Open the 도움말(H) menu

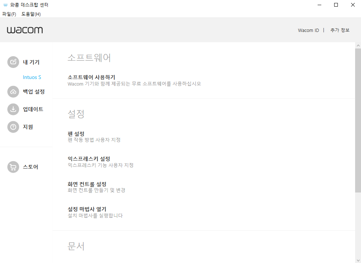(x=31, y=14)
